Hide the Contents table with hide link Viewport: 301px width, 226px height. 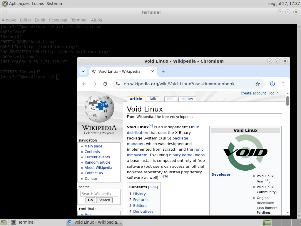pyautogui.click(x=153, y=187)
